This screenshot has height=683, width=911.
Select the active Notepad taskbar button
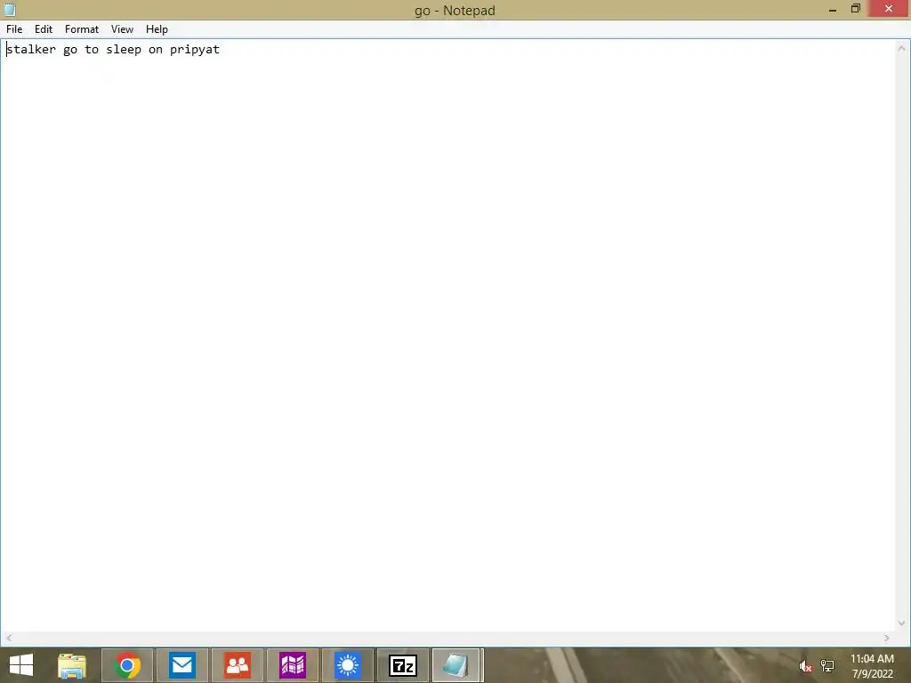tap(458, 665)
